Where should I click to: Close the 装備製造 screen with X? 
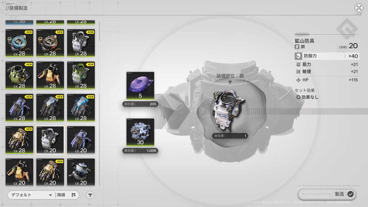click(x=359, y=8)
